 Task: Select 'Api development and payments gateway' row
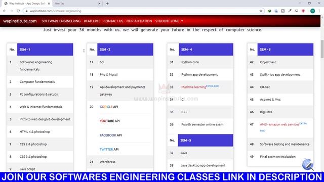click(x=120, y=90)
